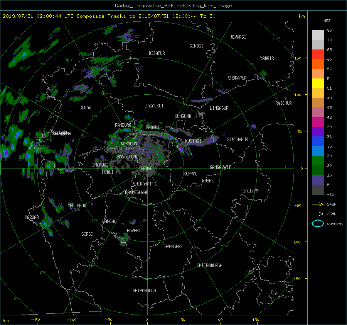Click the RAMDURG city label
Image resolution: width=347 pixels, height=325 pixels.
pos(123,125)
